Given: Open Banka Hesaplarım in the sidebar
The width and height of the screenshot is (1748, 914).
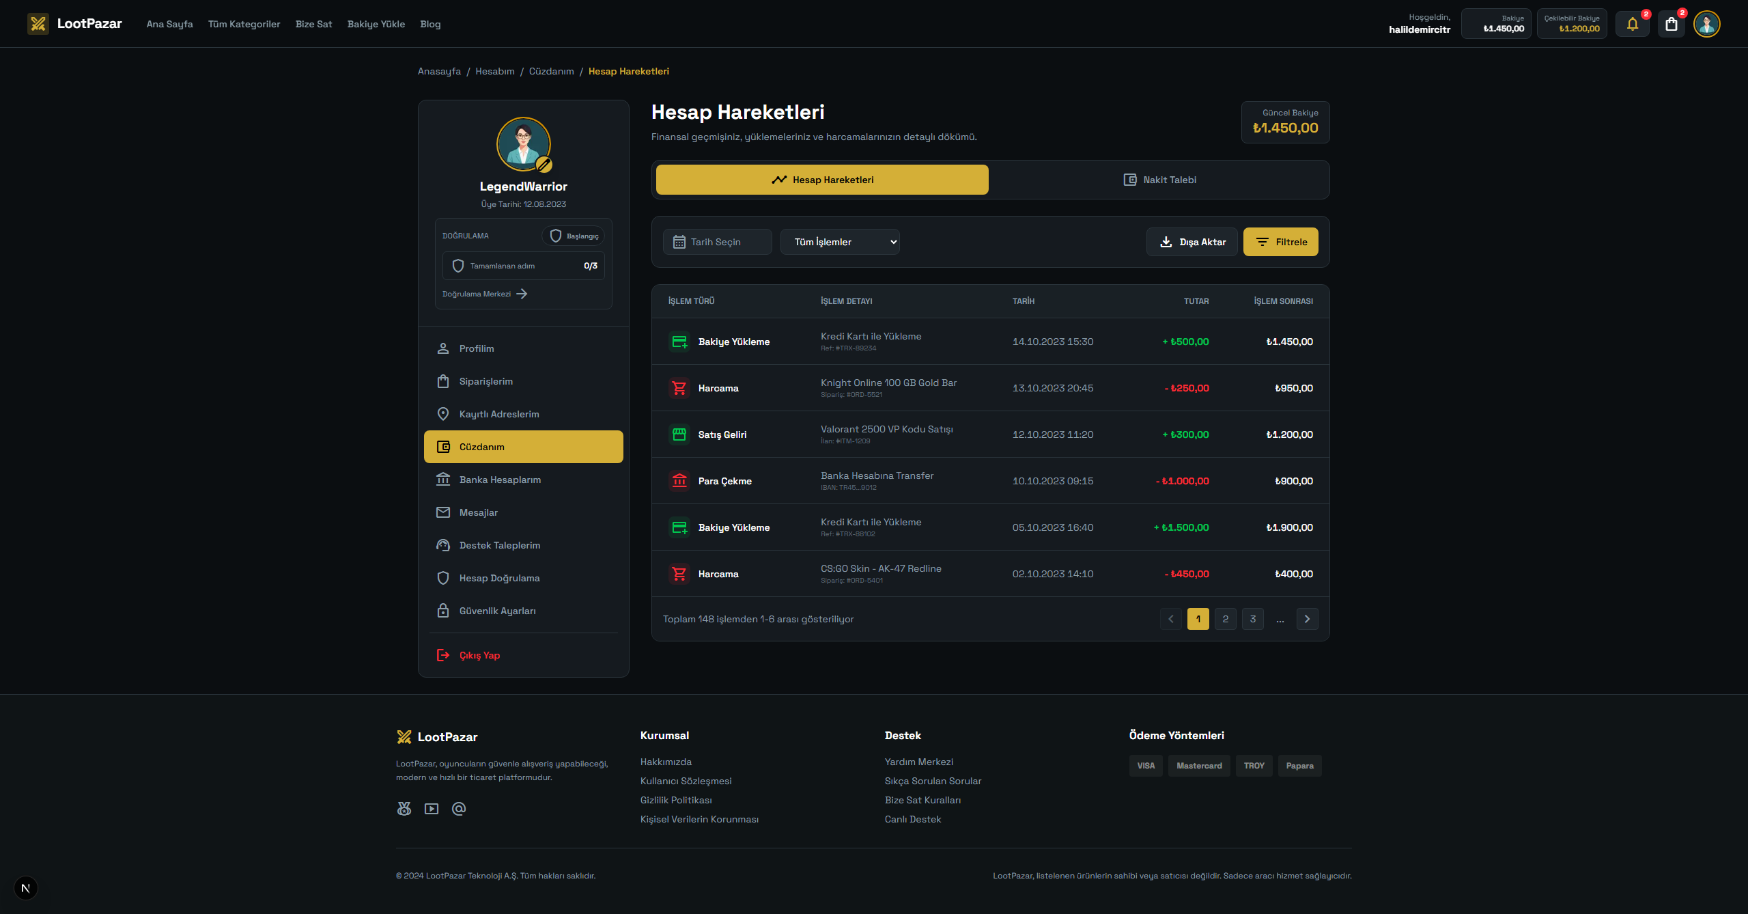Looking at the screenshot, I should click(500, 480).
